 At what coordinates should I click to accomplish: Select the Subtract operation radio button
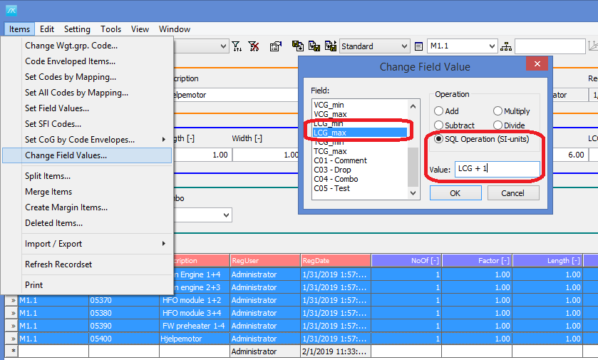tap(438, 125)
